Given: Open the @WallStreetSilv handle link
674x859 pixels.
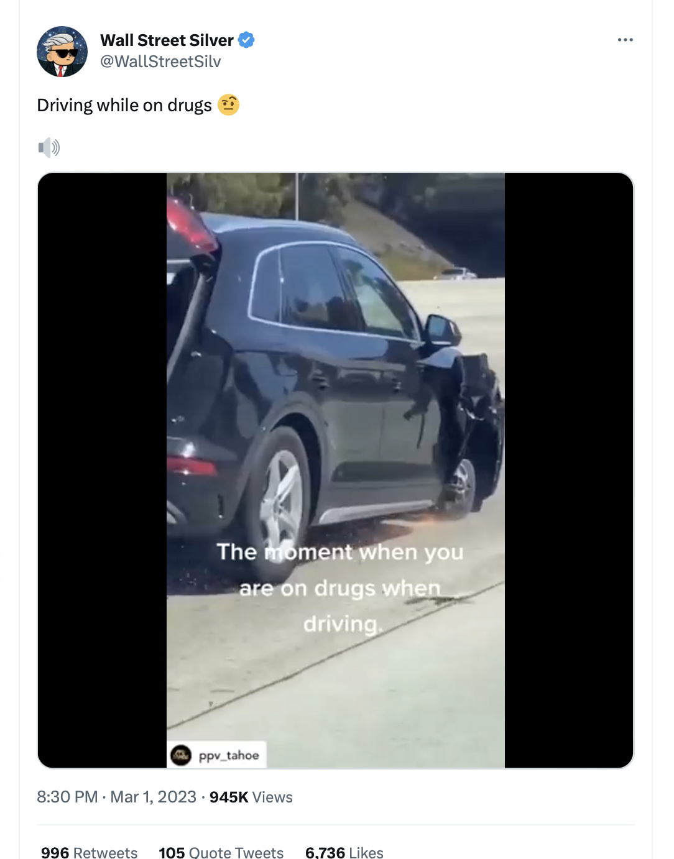Looking at the screenshot, I should pyautogui.click(x=160, y=62).
